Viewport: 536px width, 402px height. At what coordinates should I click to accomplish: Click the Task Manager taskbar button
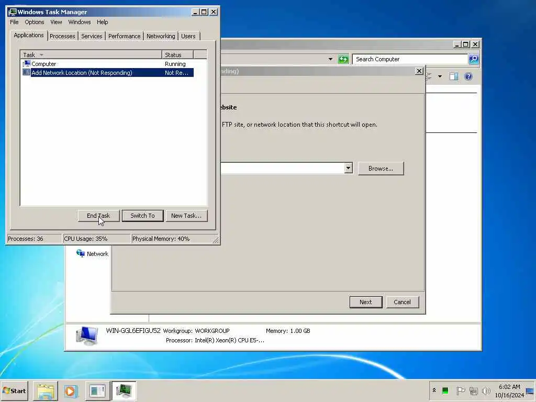coord(124,390)
